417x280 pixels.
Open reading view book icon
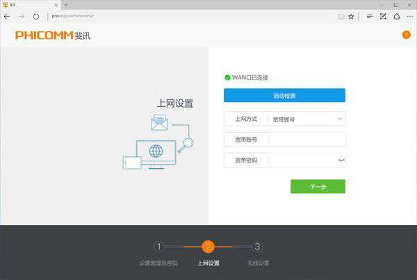pos(340,16)
